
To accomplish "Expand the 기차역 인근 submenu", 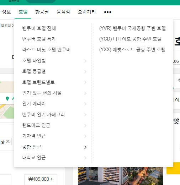I will pos(54,136).
